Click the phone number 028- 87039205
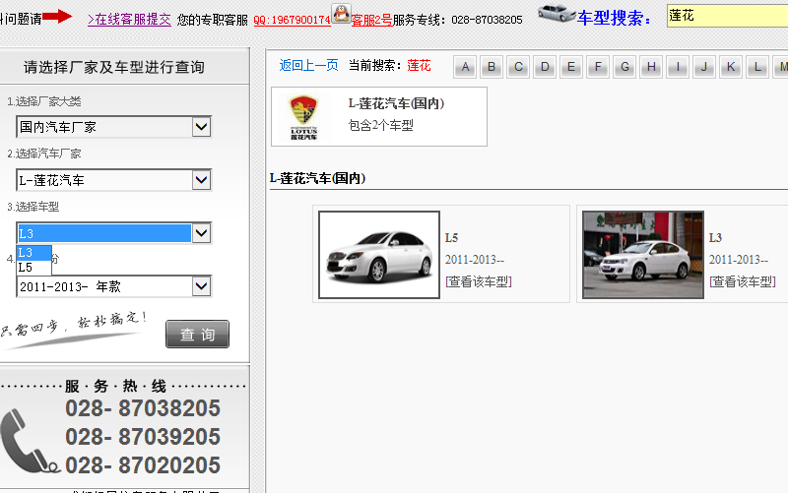 click(143, 437)
